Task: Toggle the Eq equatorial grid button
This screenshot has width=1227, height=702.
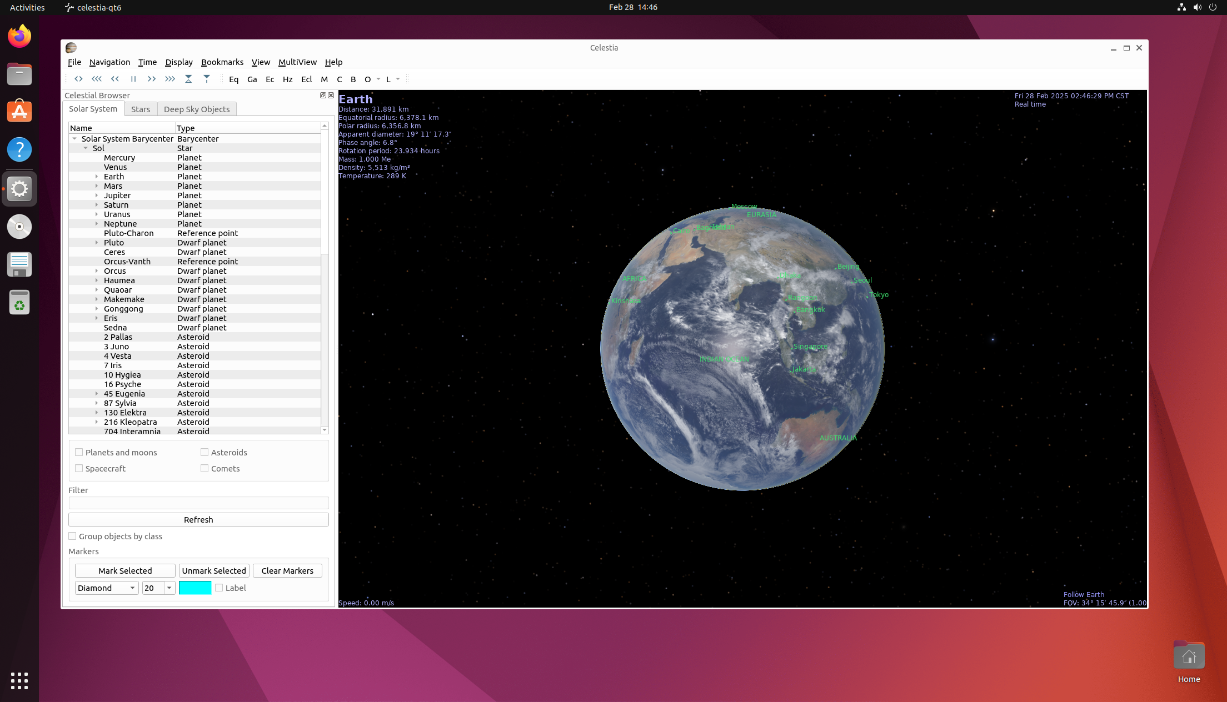Action: pos(233,79)
